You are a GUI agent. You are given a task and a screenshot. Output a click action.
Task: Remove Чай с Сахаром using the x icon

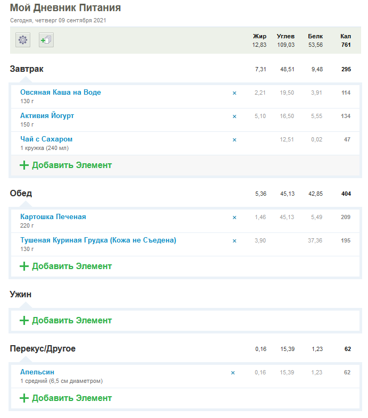235,140
